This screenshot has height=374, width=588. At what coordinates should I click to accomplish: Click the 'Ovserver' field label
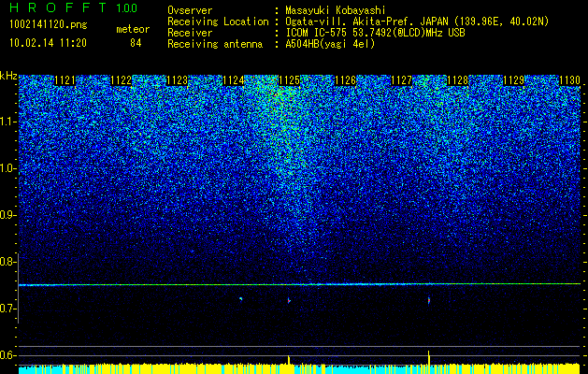point(190,10)
